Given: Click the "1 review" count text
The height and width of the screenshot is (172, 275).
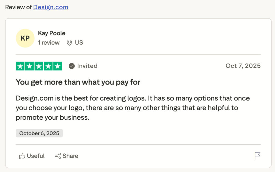Looking at the screenshot, I should [x=49, y=43].
